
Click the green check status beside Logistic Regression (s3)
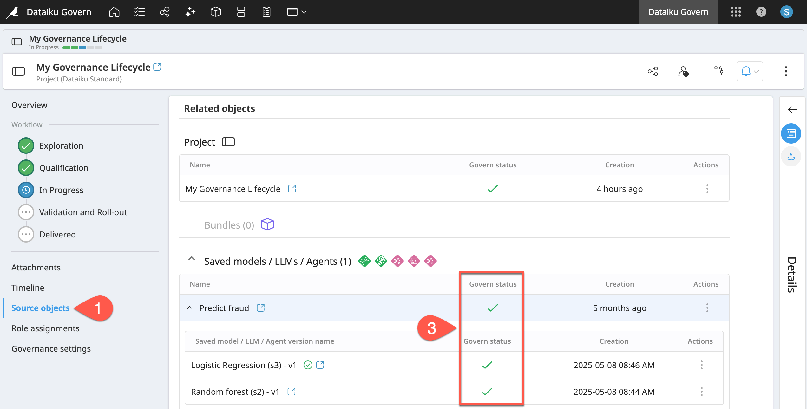coord(308,365)
